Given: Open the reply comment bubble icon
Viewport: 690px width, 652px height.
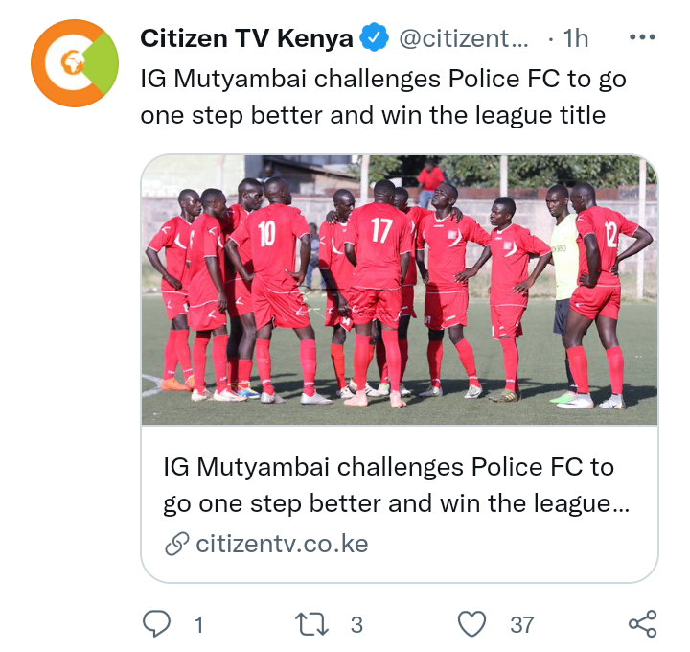Looking at the screenshot, I should click(156, 623).
